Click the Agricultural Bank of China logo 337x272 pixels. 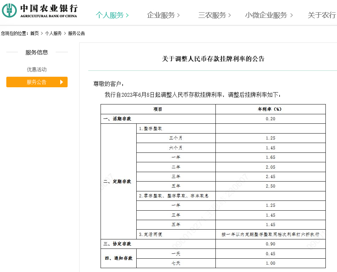pyautogui.click(x=40, y=11)
